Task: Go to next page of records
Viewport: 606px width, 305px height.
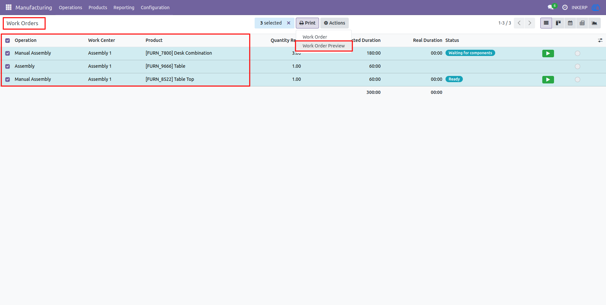Action: [530, 23]
